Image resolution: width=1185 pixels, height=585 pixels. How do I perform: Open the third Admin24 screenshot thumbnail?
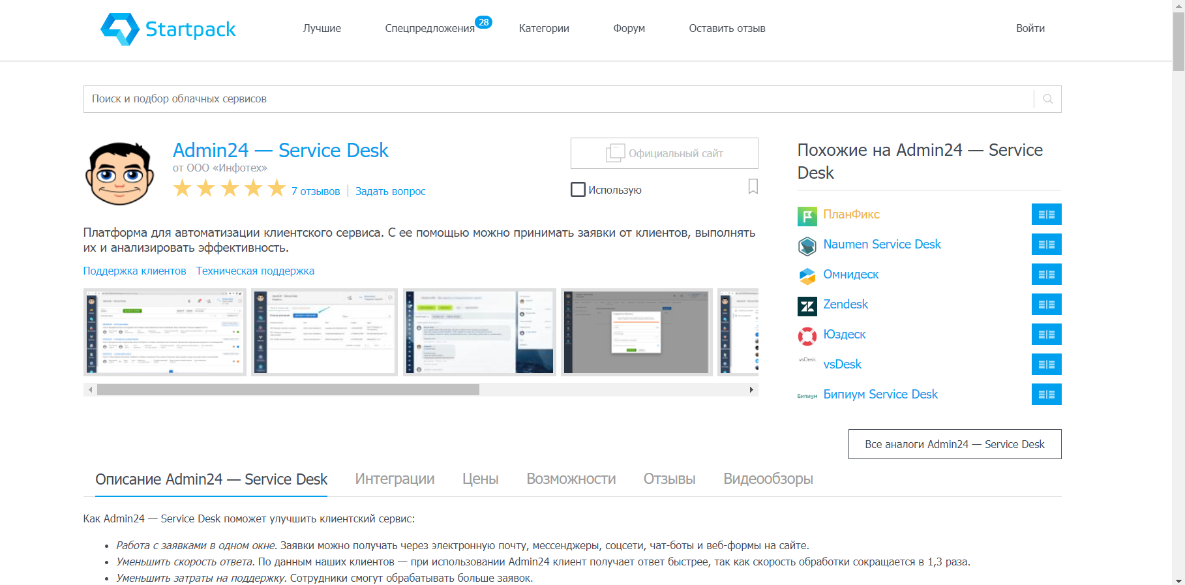pos(479,333)
